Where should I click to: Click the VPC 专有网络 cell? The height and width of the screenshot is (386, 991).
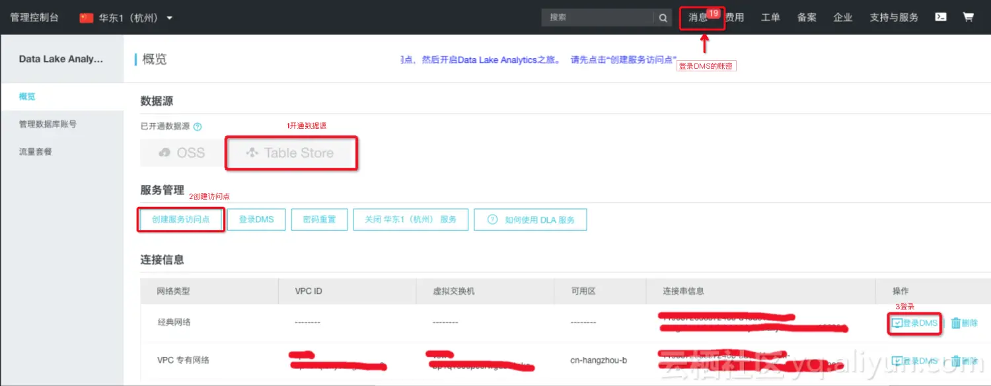[183, 361]
